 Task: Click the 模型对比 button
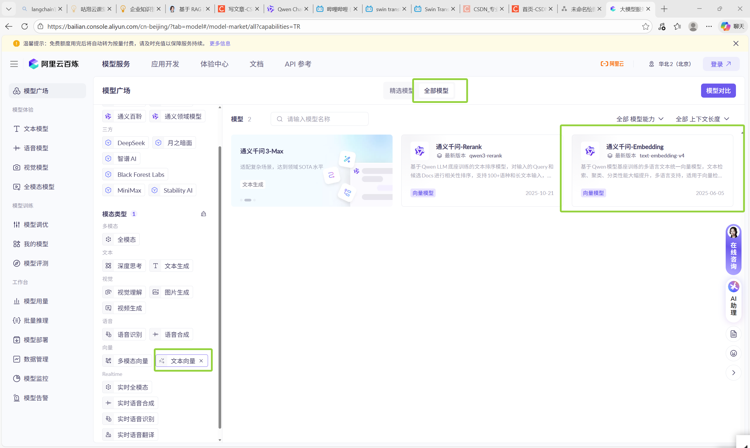pos(718,91)
